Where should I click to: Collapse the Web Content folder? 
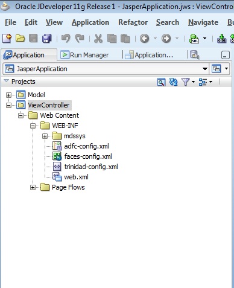pos(21,115)
